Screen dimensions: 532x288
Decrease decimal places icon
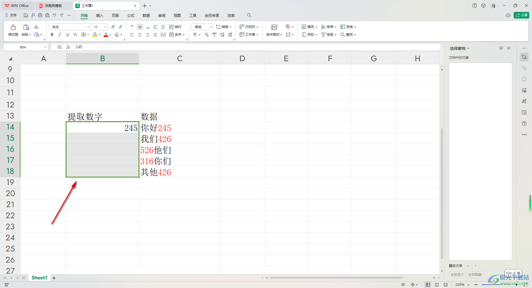pyautogui.click(x=230, y=35)
